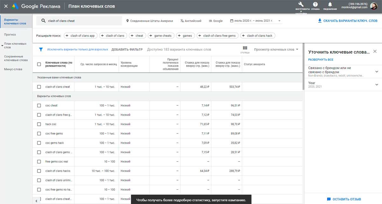Check the 'hack coc' row checkbox
Viewport: 382px width, 204px height.
coord(39,124)
